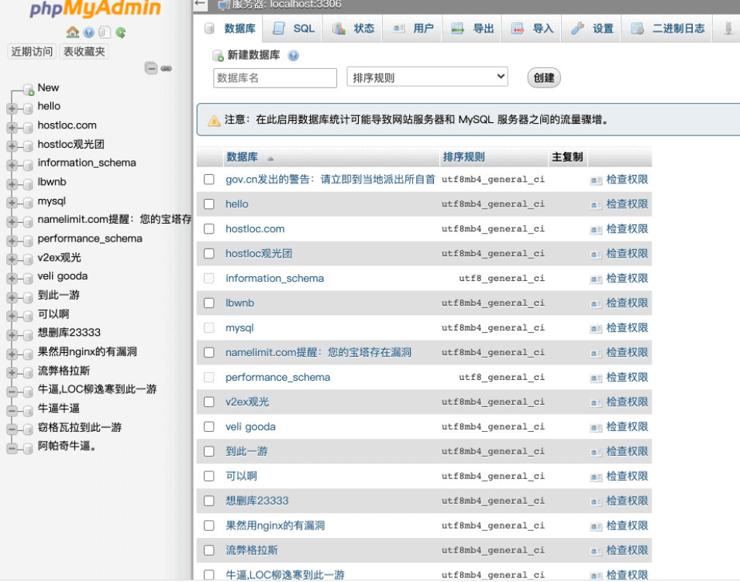
Task: Click the home icon under phpMyAdmin logo
Action: pos(73,33)
